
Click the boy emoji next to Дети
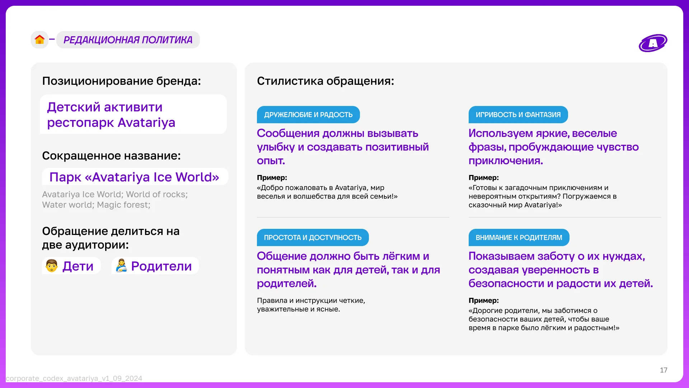[52, 266]
